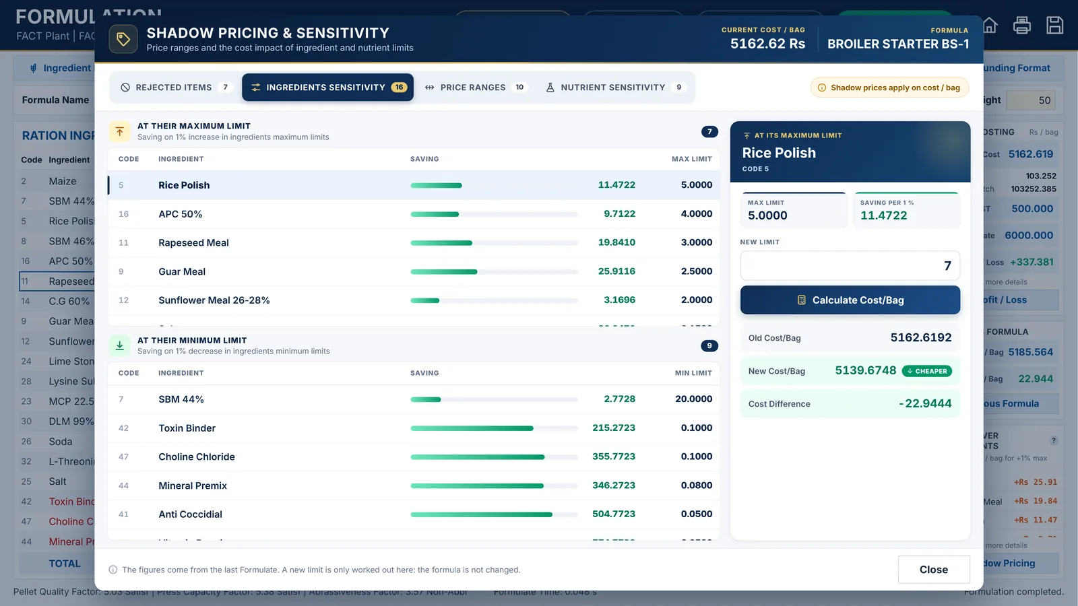Click the New Limit input field

pos(850,265)
